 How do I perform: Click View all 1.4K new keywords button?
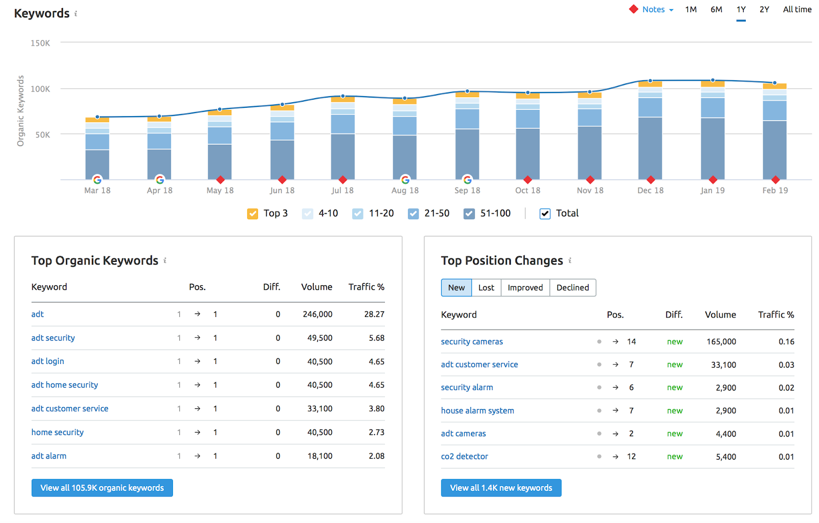click(501, 488)
